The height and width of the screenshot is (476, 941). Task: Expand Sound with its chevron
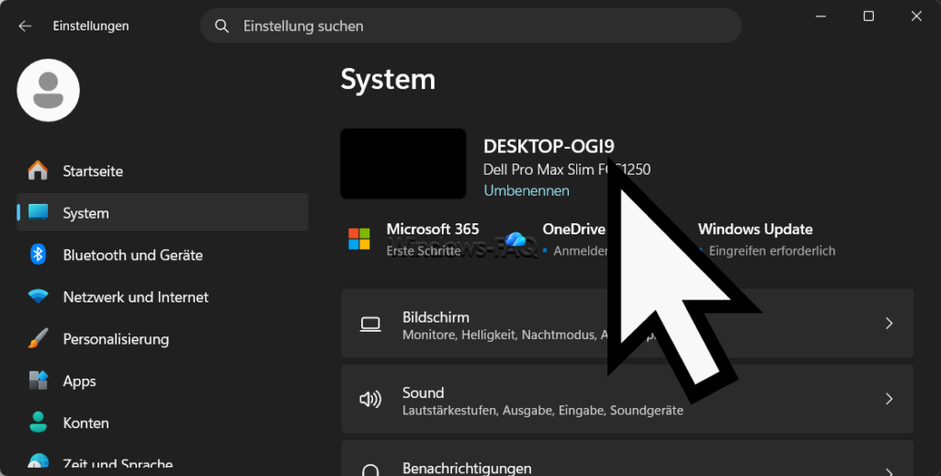(889, 399)
